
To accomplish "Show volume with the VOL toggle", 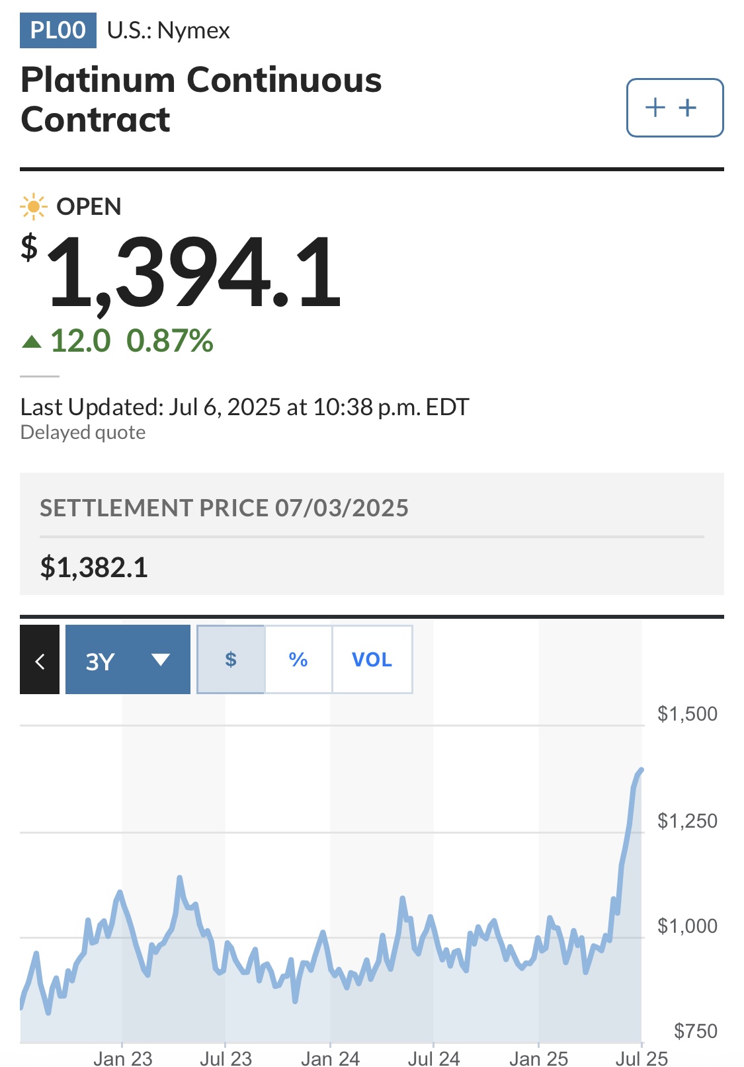I will tap(372, 659).
